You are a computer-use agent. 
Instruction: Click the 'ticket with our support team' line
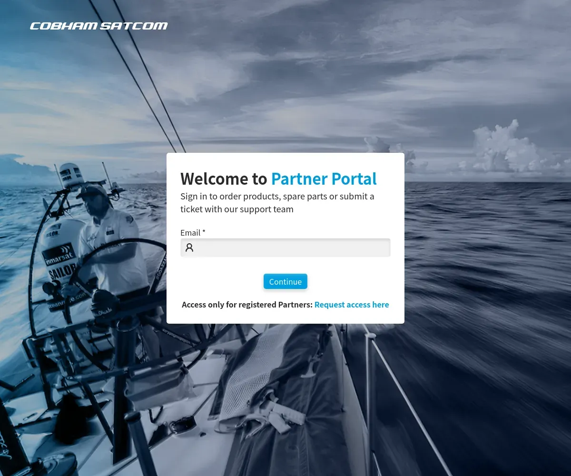(237, 209)
